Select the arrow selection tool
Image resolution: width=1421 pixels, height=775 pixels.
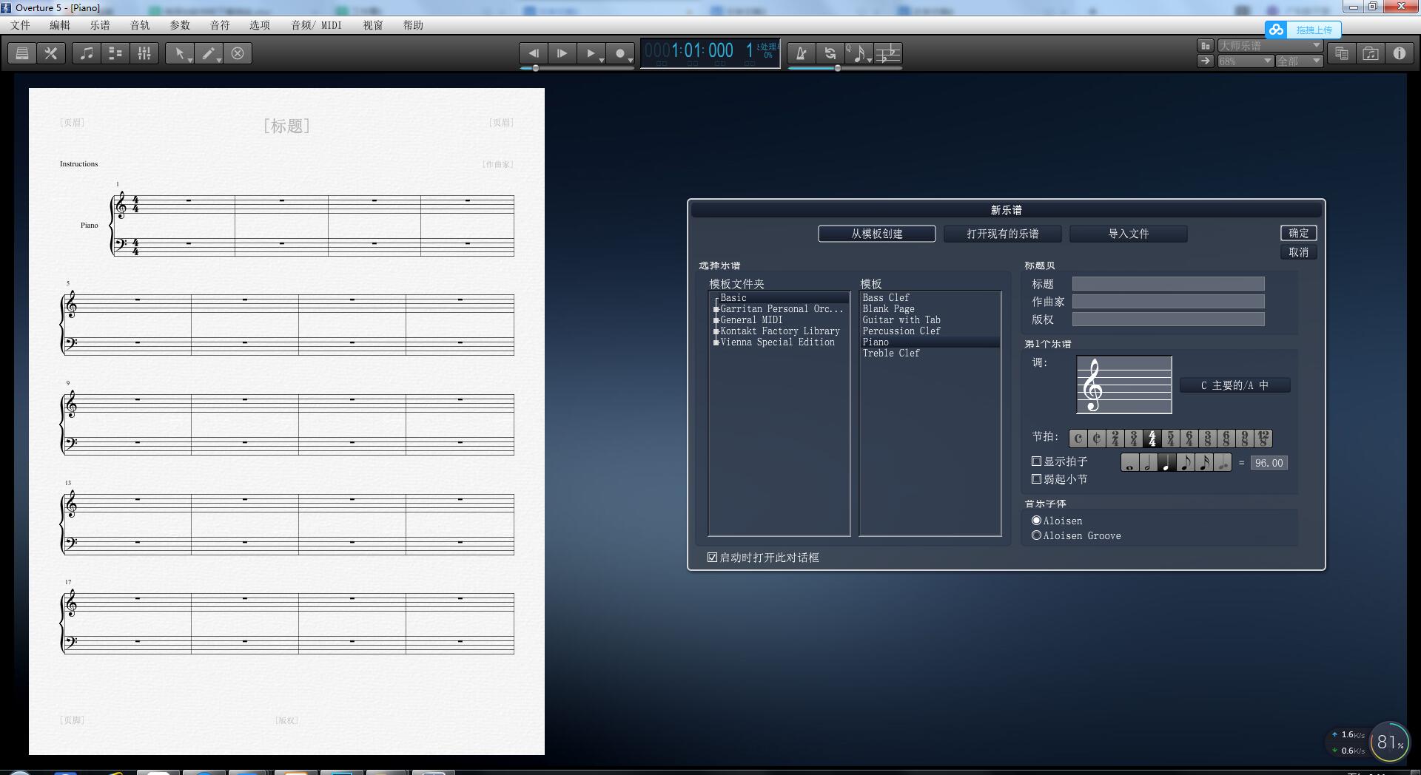[x=178, y=53]
